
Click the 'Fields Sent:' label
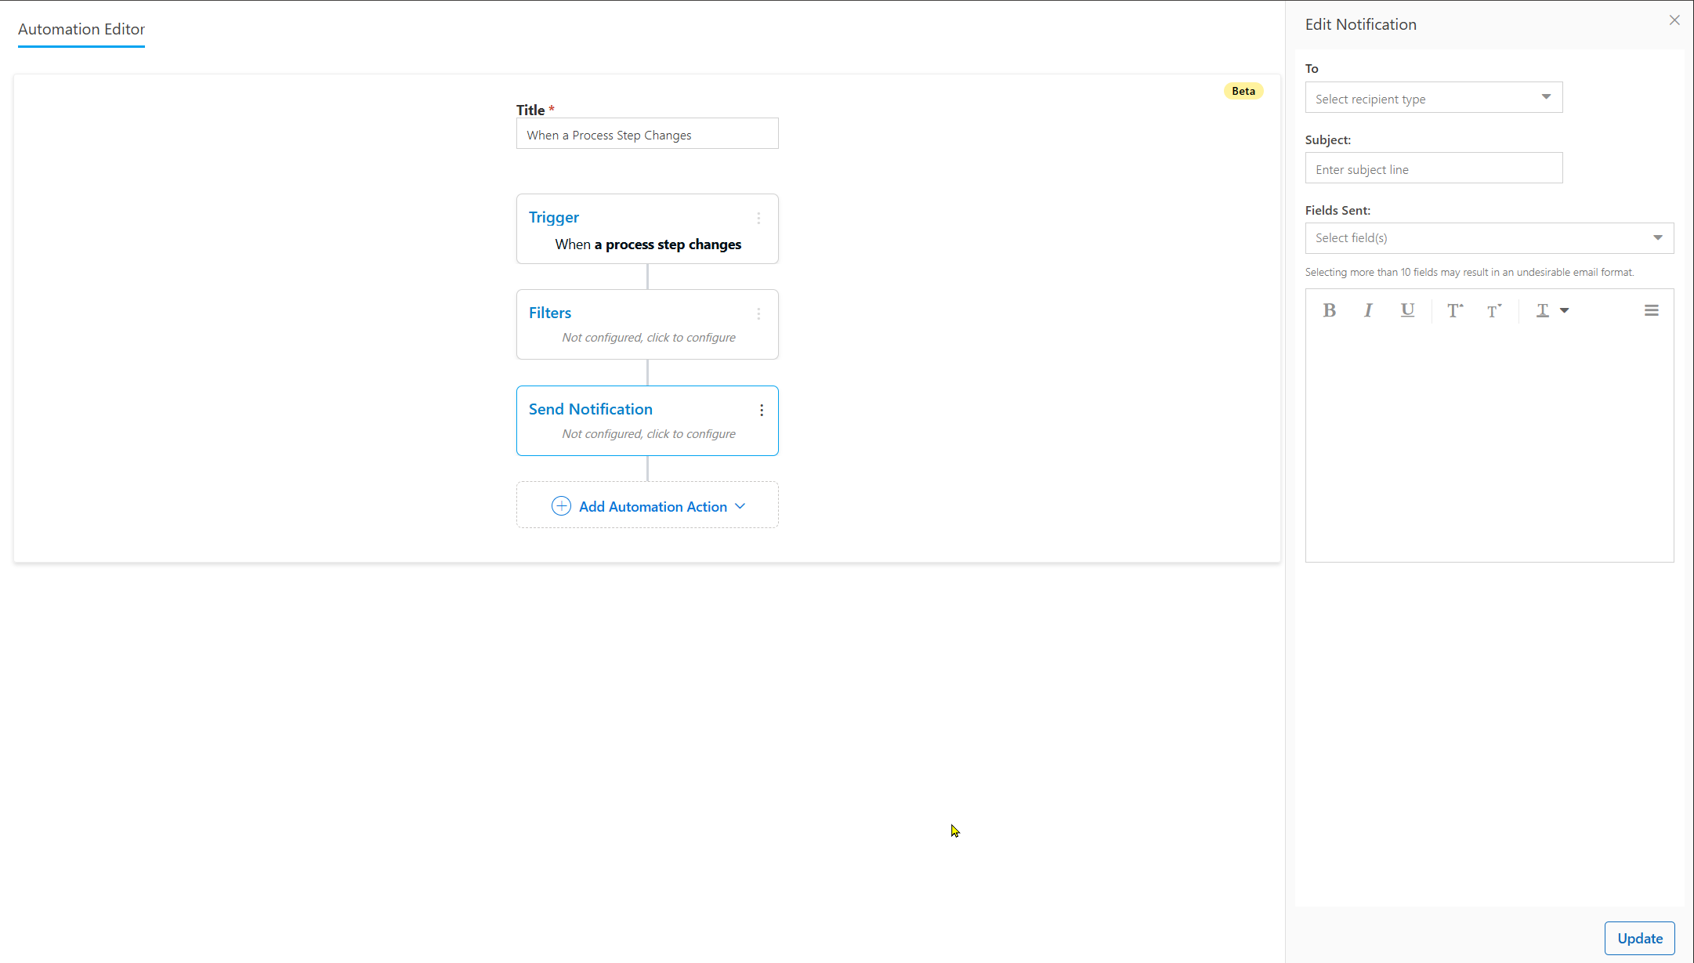pos(1337,210)
